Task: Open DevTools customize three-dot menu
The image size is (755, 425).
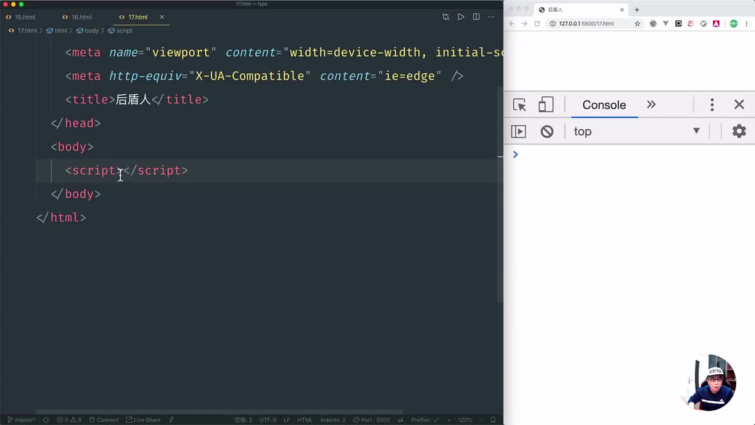Action: coord(712,105)
